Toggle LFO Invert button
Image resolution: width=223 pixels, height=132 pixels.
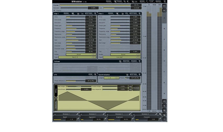click(91, 74)
